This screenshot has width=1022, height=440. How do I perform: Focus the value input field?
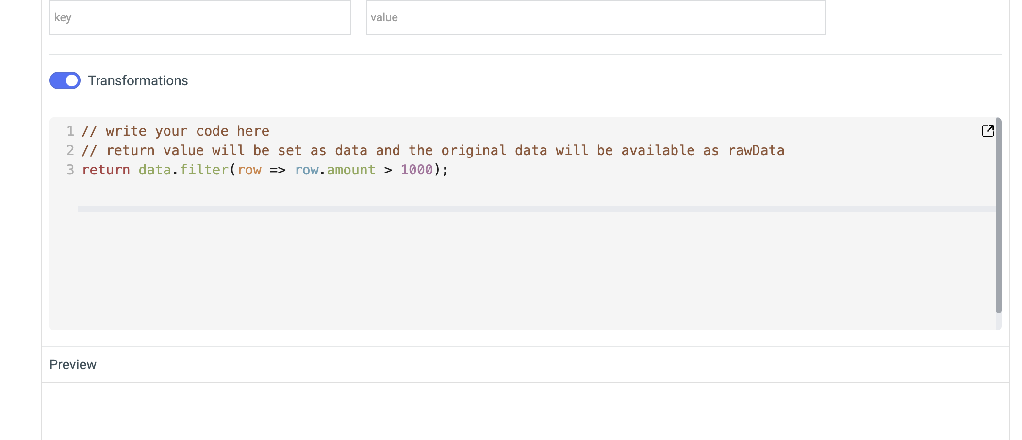(595, 17)
